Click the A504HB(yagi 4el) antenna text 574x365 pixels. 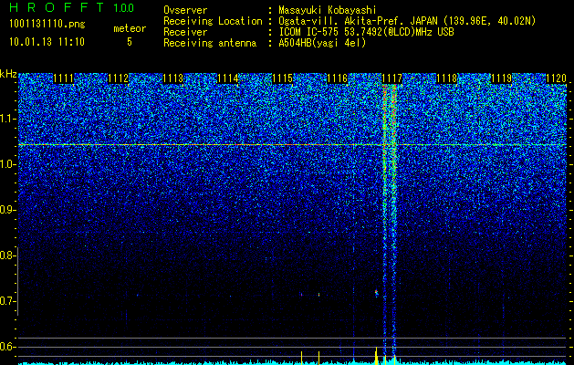(322, 43)
